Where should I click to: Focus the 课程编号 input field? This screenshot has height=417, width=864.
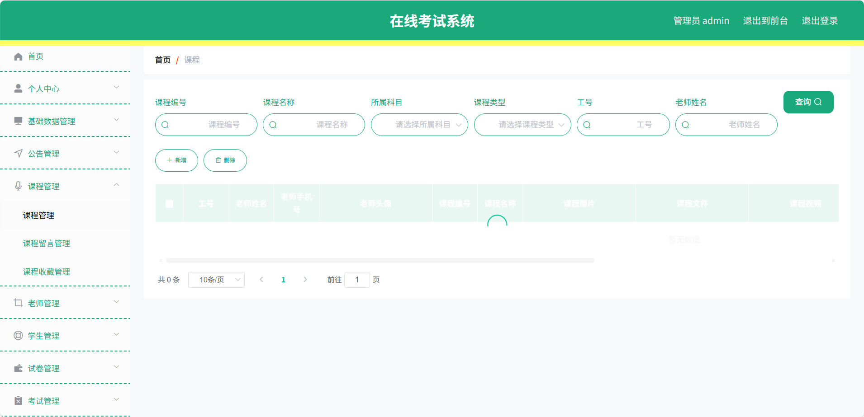pyautogui.click(x=206, y=125)
